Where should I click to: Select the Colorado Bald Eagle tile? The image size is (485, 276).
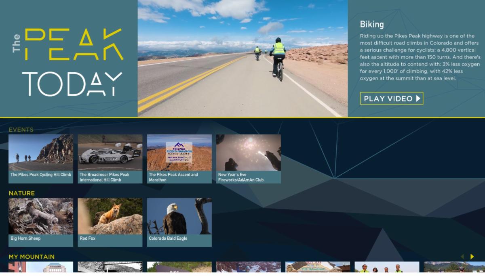179,222
